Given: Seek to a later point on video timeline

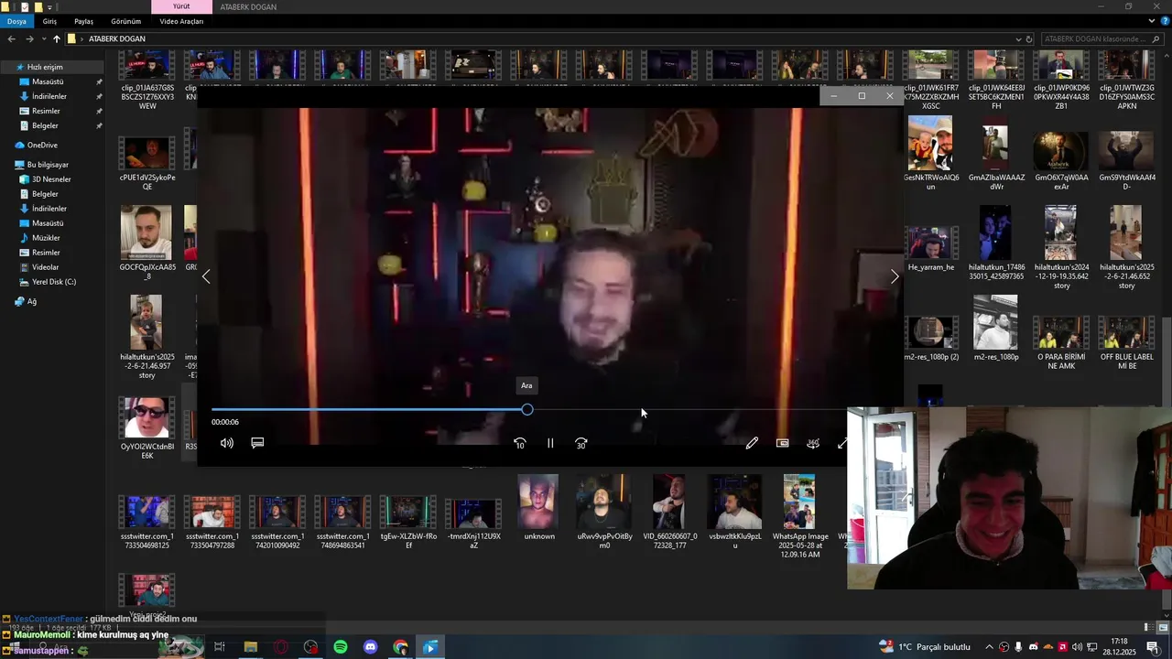Looking at the screenshot, I should click(x=687, y=410).
